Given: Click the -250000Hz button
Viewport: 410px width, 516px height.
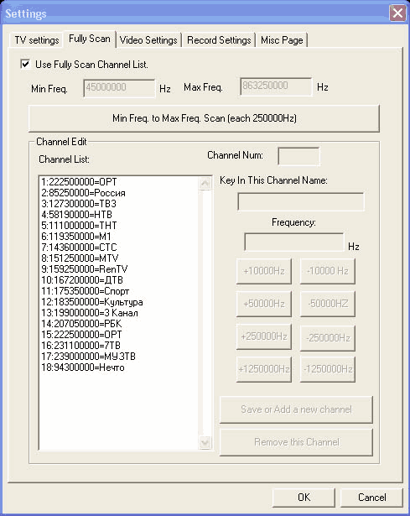Looking at the screenshot, I should [x=328, y=338].
